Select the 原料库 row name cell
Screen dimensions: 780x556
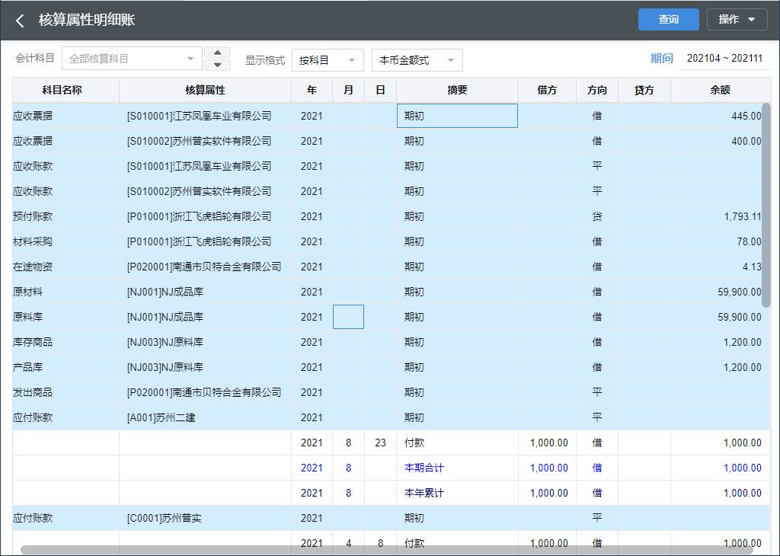[66, 318]
